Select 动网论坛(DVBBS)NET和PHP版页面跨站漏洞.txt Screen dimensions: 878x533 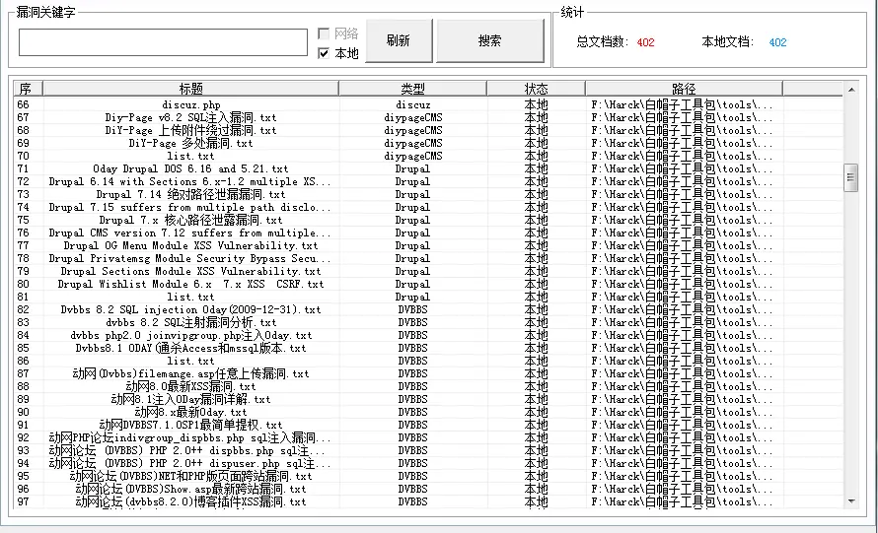coord(191,478)
